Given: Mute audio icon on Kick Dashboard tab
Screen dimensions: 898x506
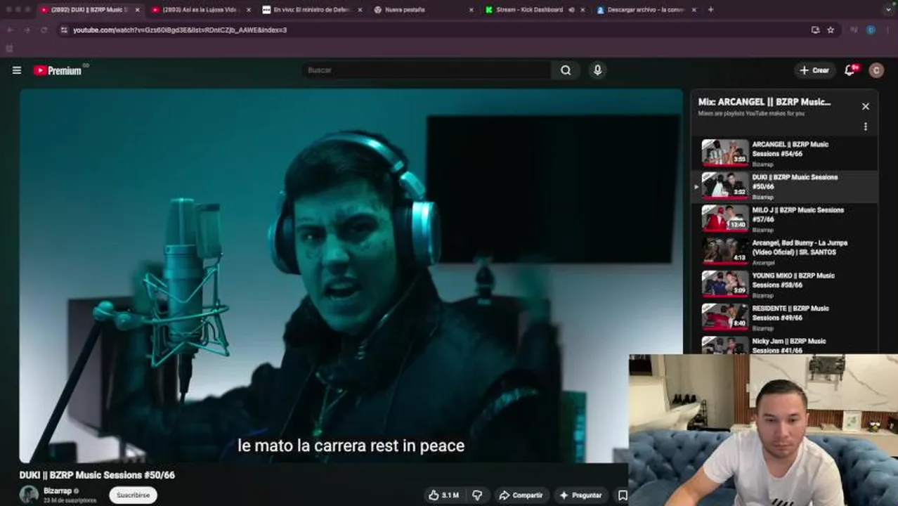Looking at the screenshot, I should click(571, 10).
